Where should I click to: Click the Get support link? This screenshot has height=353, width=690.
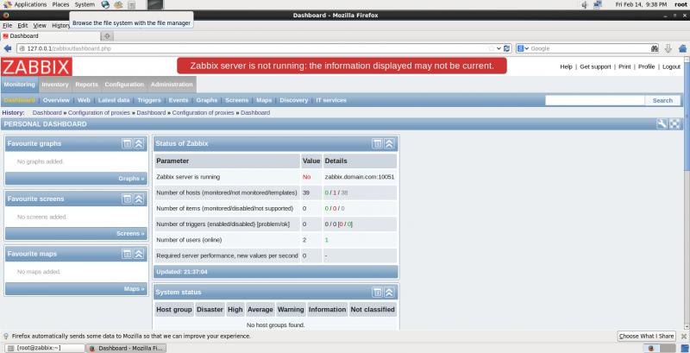point(595,67)
